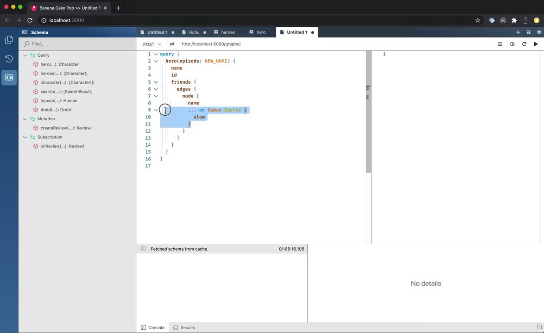Select human(...): Human field

(x=59, y=101)
